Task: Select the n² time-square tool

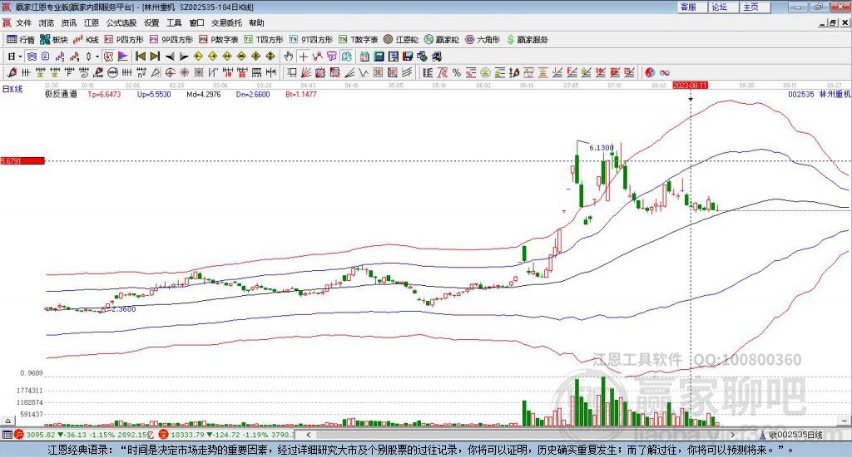Action: [x=141, y=72]
